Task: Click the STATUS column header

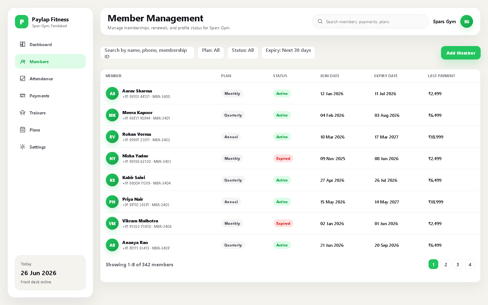Action: coord(280,76)
